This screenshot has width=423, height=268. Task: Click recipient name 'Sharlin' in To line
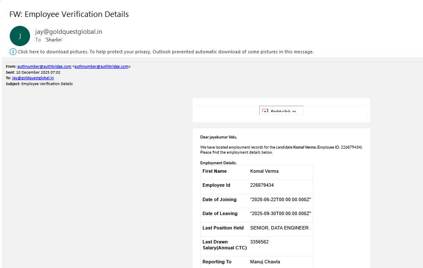(54, 40)
